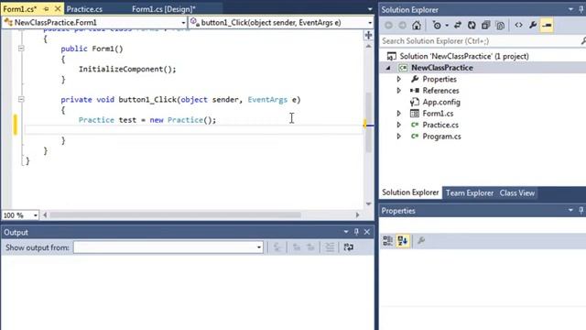The height and width of the screenshot is (330, 586).
Task: Close the Form1.cs editor tab
Action: point(58,8)
